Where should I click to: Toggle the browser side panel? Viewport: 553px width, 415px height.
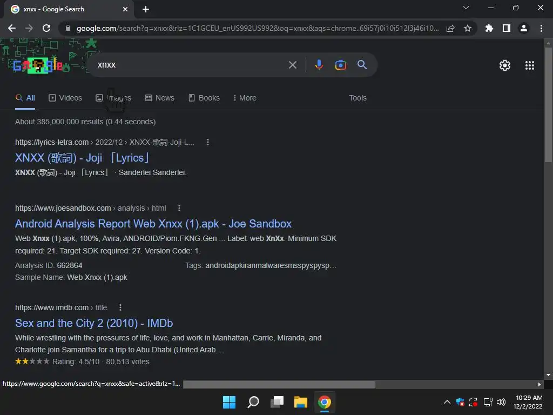tap(507, 28)
